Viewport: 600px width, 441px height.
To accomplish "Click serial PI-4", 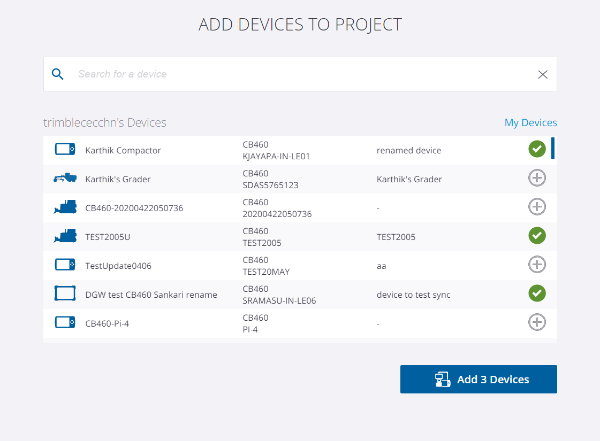I will [250, 329].
